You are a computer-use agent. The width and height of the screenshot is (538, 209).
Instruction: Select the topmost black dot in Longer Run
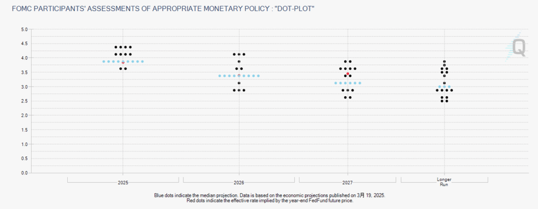444,61
